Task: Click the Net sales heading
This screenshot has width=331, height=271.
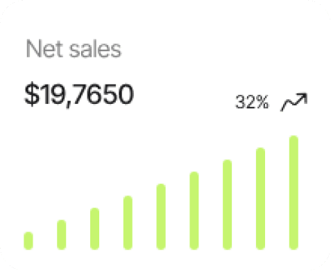Action: point(74,49)
